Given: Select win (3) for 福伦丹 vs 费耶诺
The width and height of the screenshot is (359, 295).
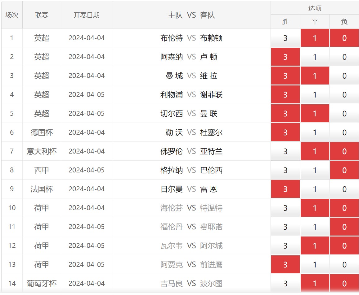Looking at the screenshot, I should click(x=285, y=227).
